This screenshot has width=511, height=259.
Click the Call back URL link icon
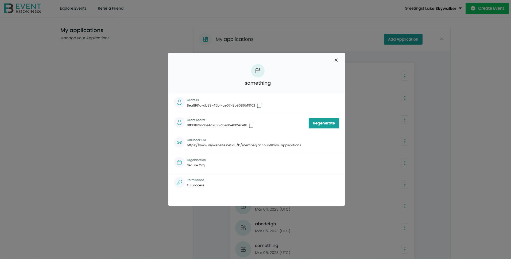click(179, 142)
